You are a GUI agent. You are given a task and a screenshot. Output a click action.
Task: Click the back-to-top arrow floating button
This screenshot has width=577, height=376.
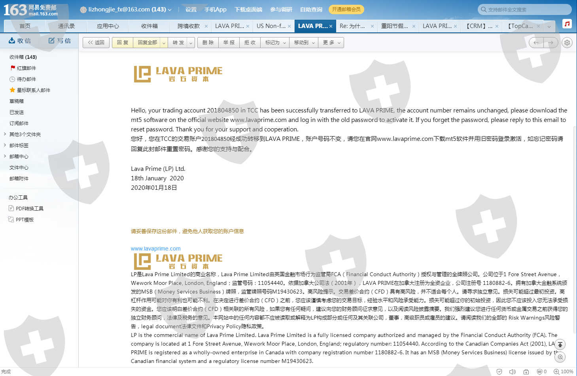(x=560, y=344)
